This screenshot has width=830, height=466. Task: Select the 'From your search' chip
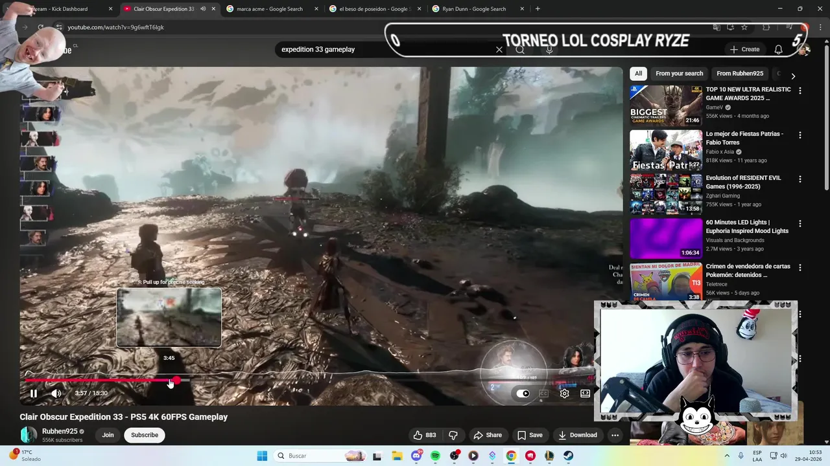click(679, 73)
